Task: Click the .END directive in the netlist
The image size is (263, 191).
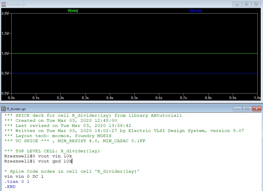Action: 10,187
